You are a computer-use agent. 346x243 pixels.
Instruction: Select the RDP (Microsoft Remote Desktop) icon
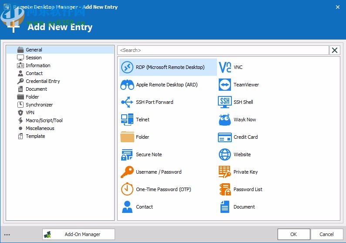(127, 67)
